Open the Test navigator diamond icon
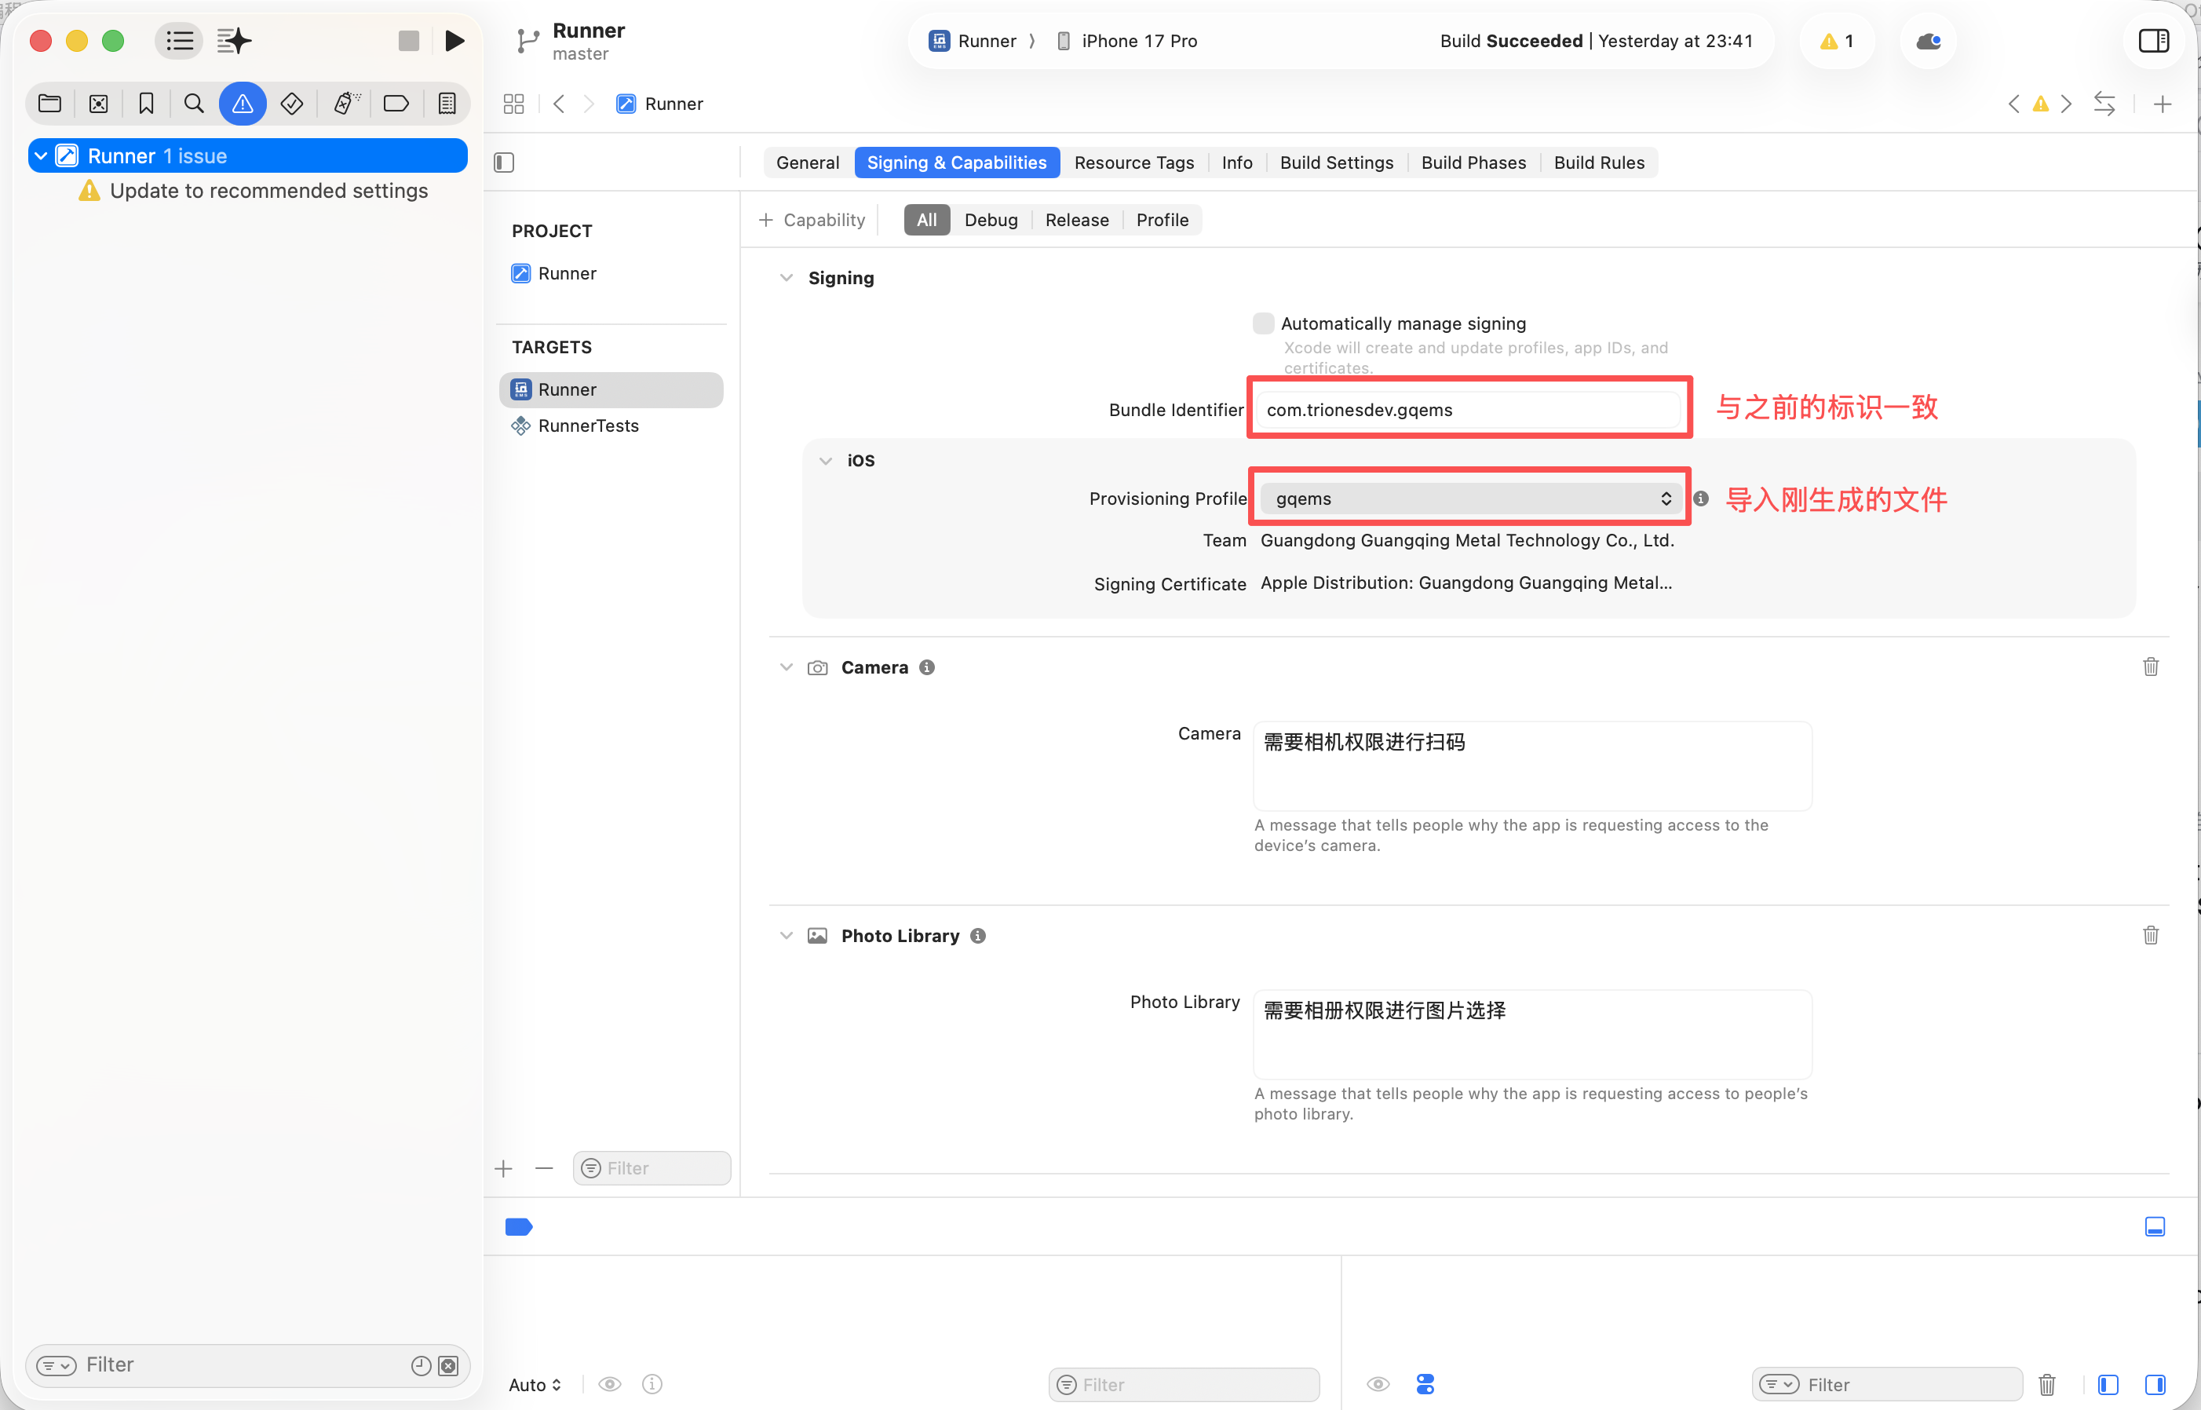The width and height of the screenshot is (2201, 1410). point(292,104)
